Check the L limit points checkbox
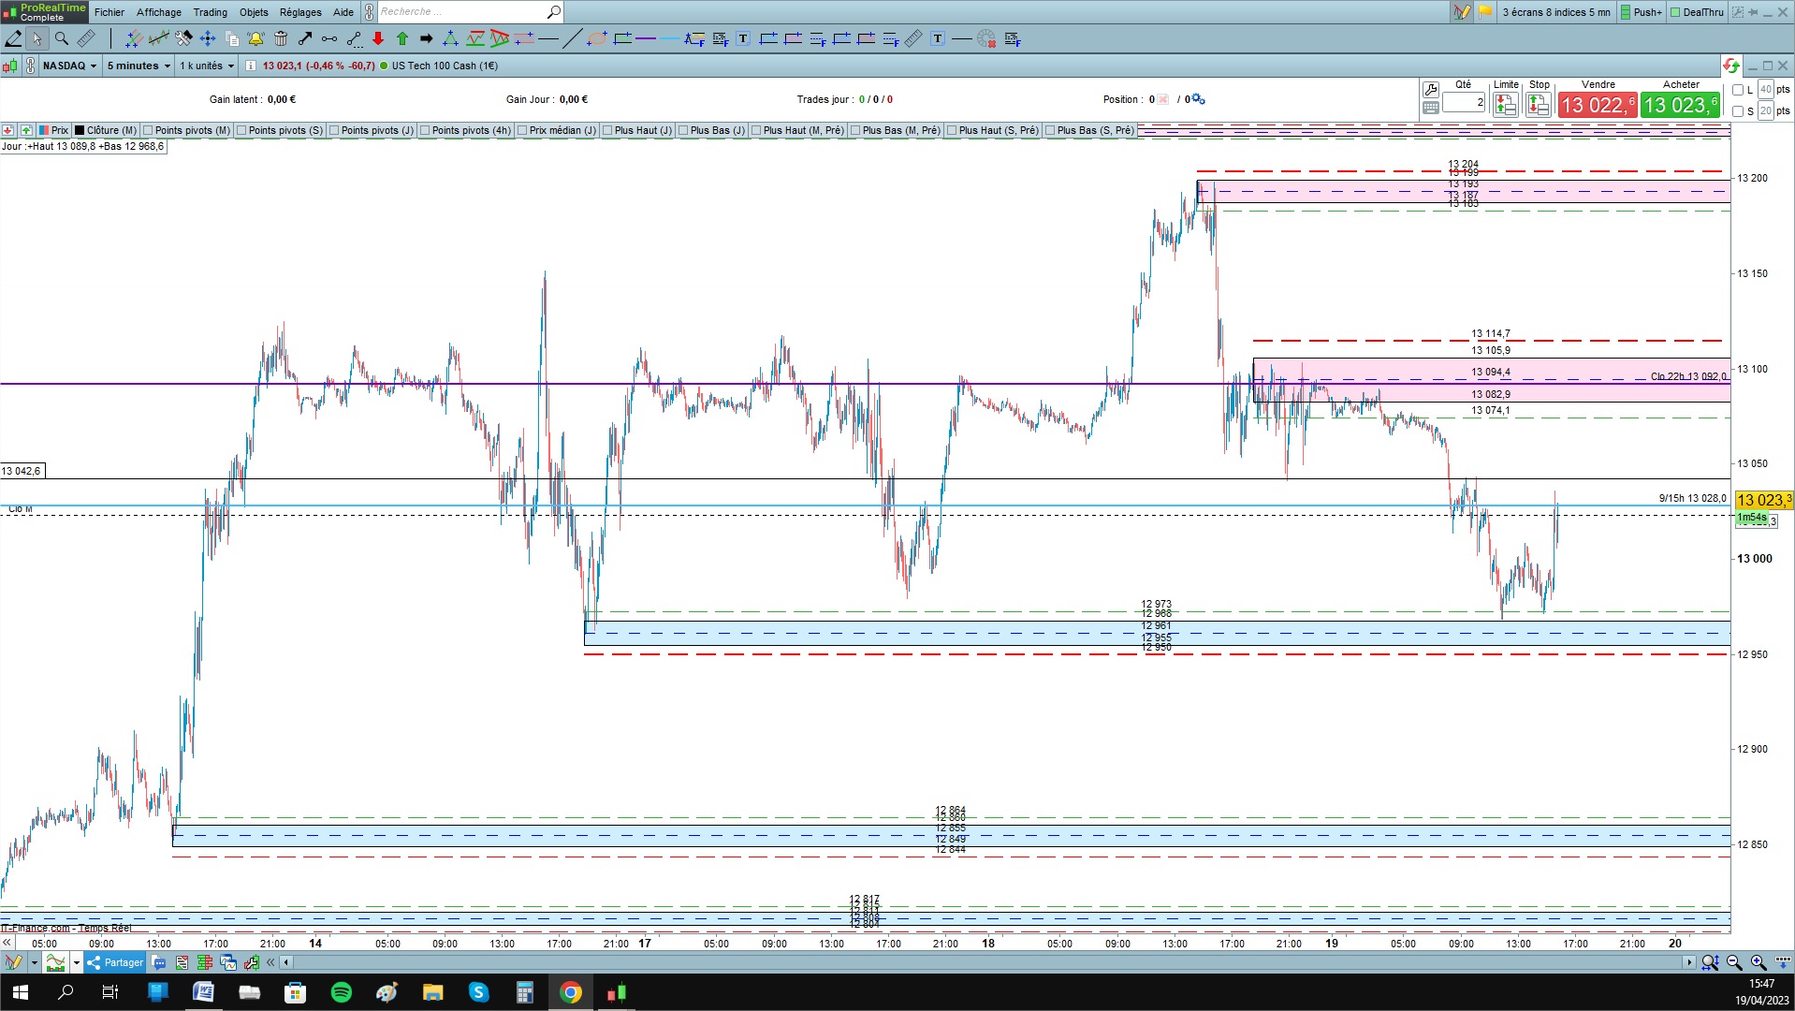The image size is (1795, 1011). [x=1738, y=90]
